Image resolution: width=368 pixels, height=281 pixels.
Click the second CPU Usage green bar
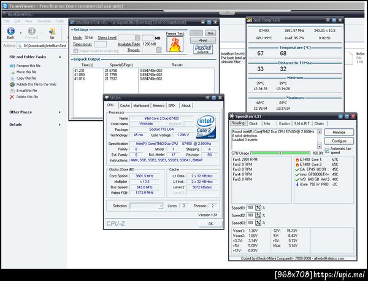(x=295, y=153)
